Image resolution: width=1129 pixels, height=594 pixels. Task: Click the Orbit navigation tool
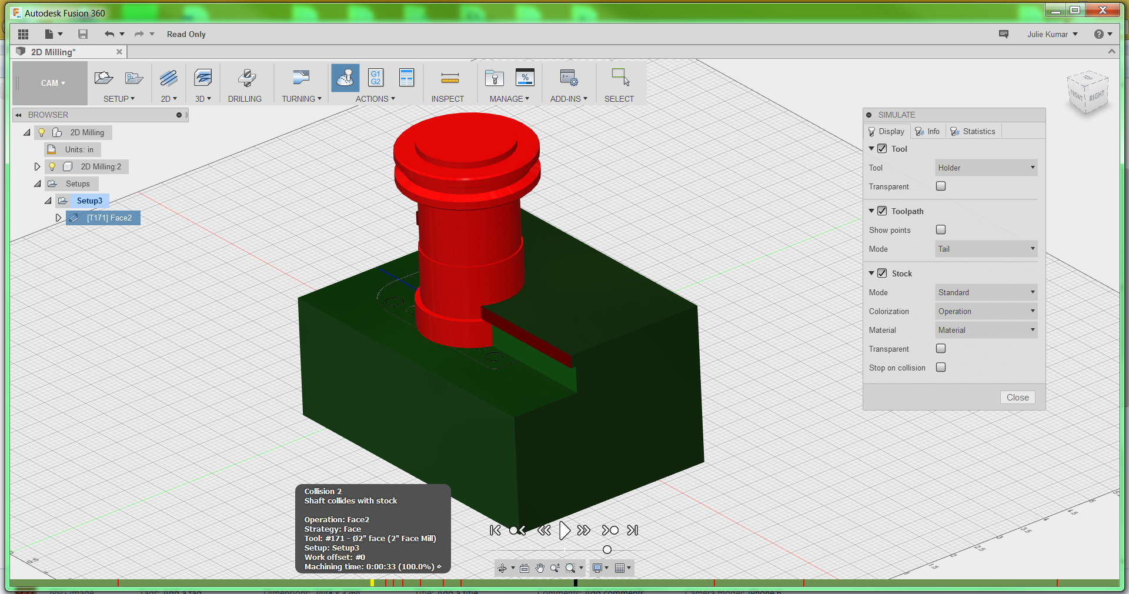tap(502, 568)
